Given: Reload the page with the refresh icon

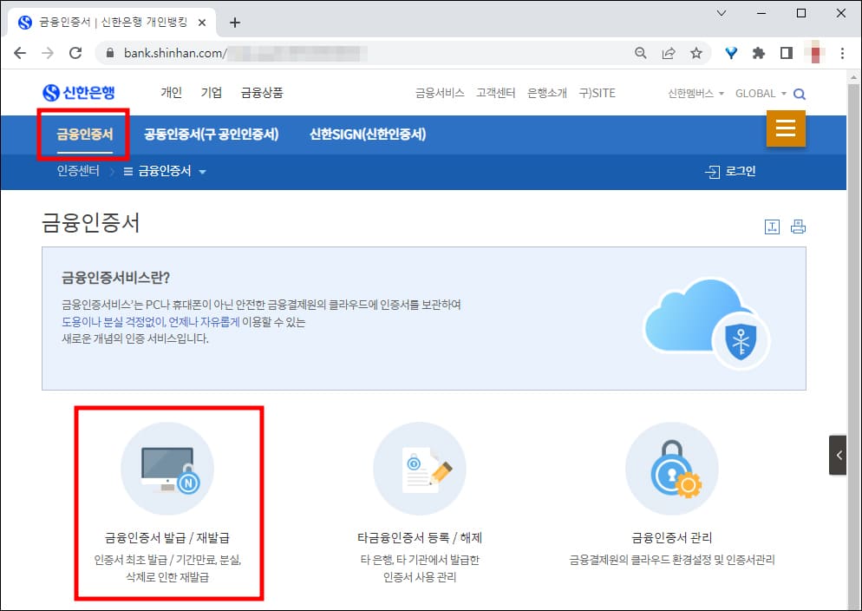Looking at the screenshot, I should pos(75,52).
